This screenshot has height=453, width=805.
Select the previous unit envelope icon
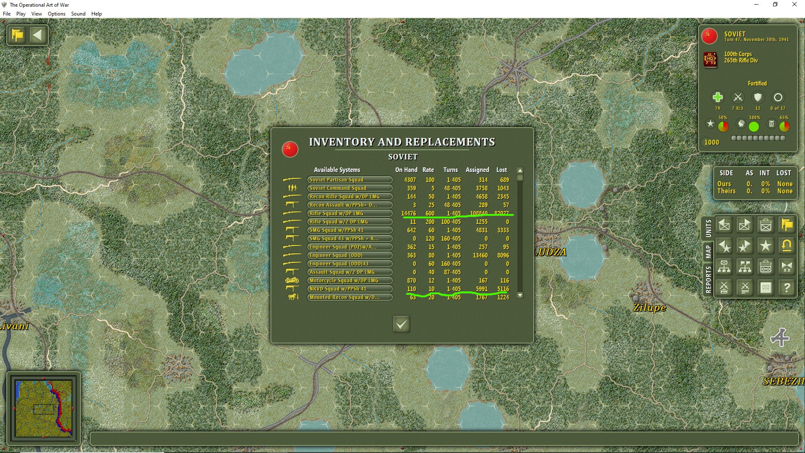724,225
